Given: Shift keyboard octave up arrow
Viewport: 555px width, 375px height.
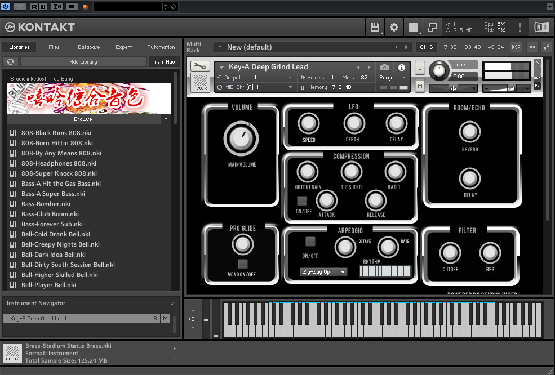Looking at the screenshot, I should pos(193,310).
